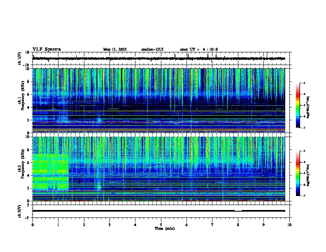Viewport: 326px width, 252px height.
Task: Select the "start UT = 4:10:0" text
Action: pos(199,49)
